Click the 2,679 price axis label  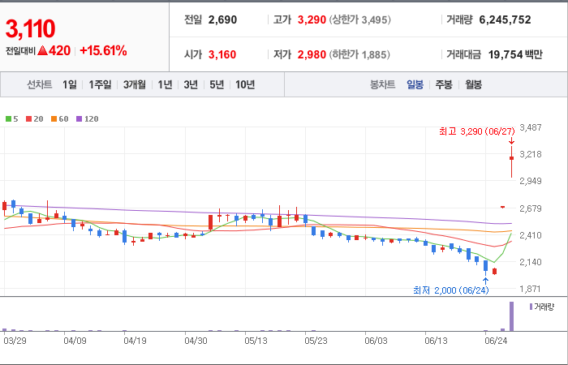pyautogui.click(x=531, y=208)
